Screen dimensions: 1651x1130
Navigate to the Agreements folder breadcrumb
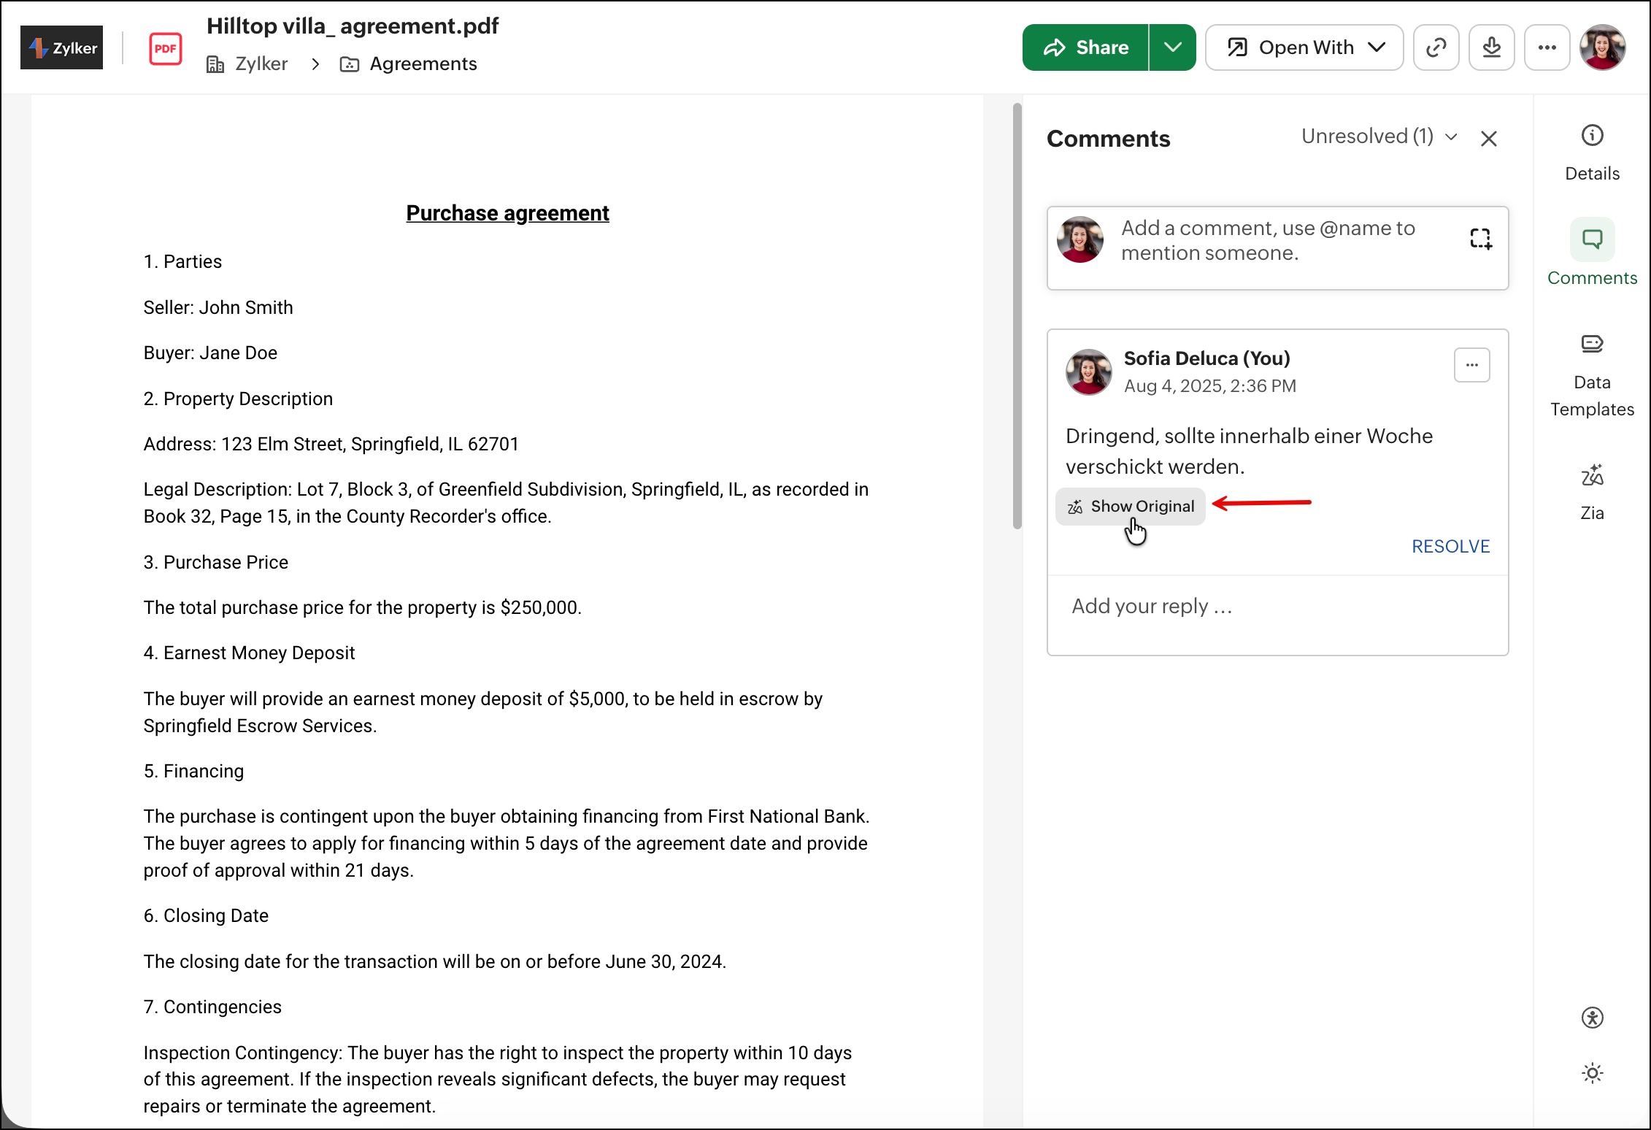[x=423, y=64]
